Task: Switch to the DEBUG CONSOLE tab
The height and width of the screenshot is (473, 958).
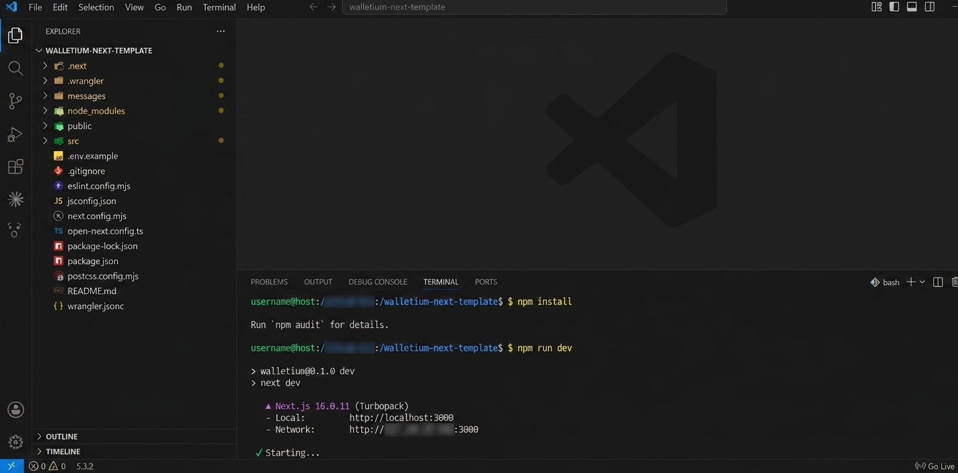Action: click(377, 282)
